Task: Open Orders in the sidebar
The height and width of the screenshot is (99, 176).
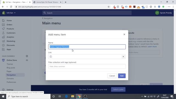Action: 9,24
